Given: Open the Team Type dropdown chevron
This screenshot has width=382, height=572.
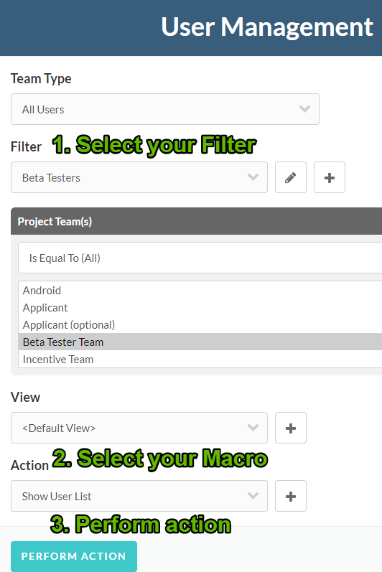Looking at the screenshot, I should pos(304,109).
